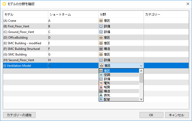Sort by the カテゴリー column header
The height and width of the screenshot is (121, 192).
click(x=166, y=14)
